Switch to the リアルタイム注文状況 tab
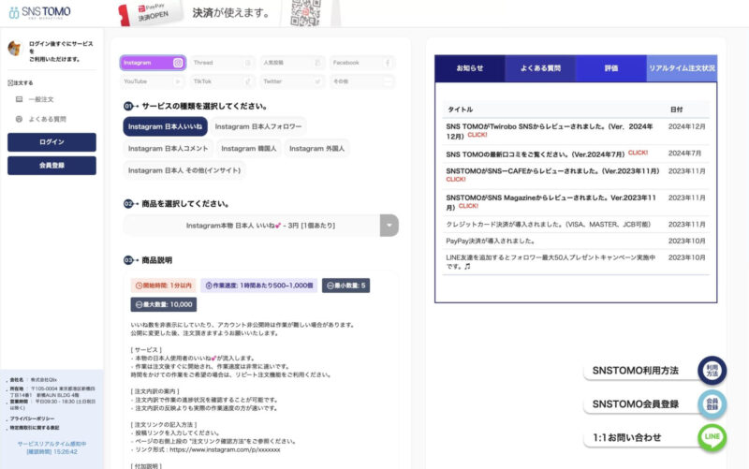This screenshot has width=749, height=469. point(682,68)
